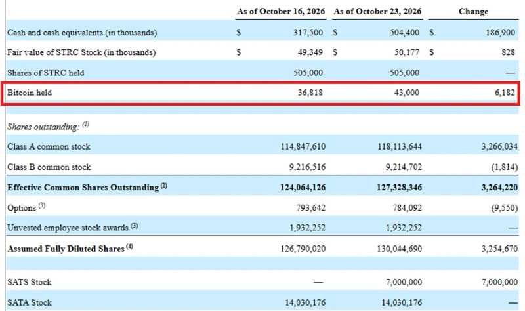
Task: Click the diluted shares value 126,790,020
Action: (303, 249)
